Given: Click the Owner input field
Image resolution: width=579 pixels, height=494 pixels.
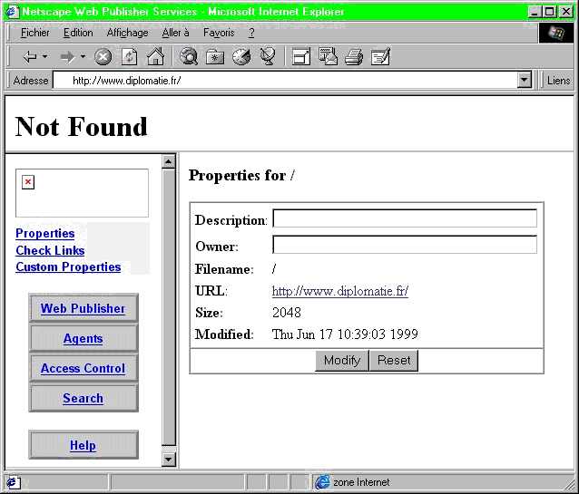Looking at the screenshot, I should click(x=405, y=244).
